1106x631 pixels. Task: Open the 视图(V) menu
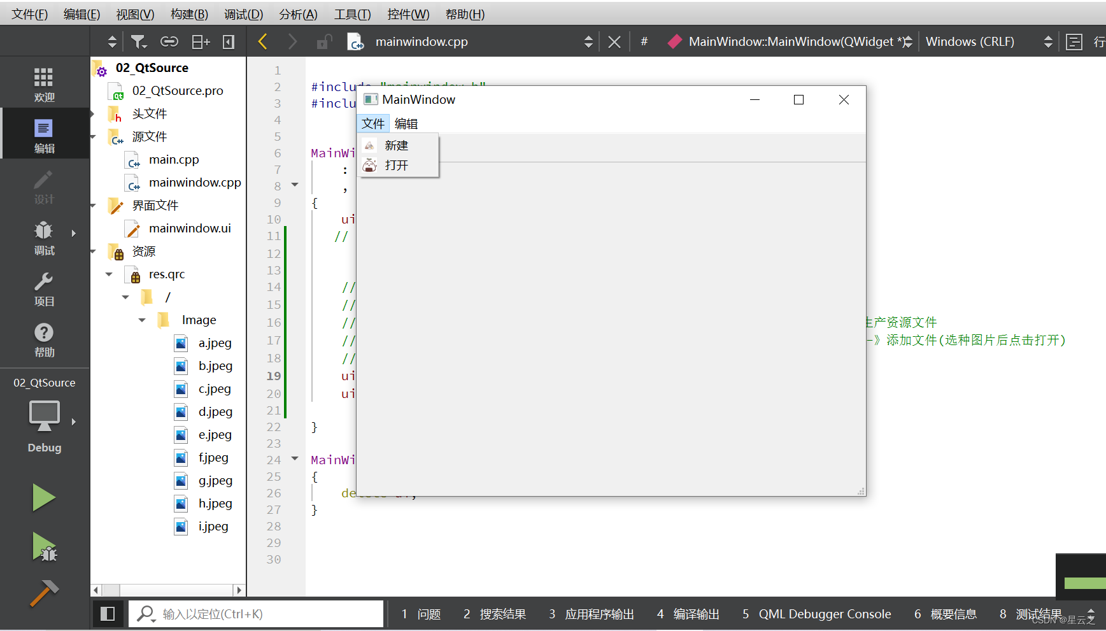135,14
